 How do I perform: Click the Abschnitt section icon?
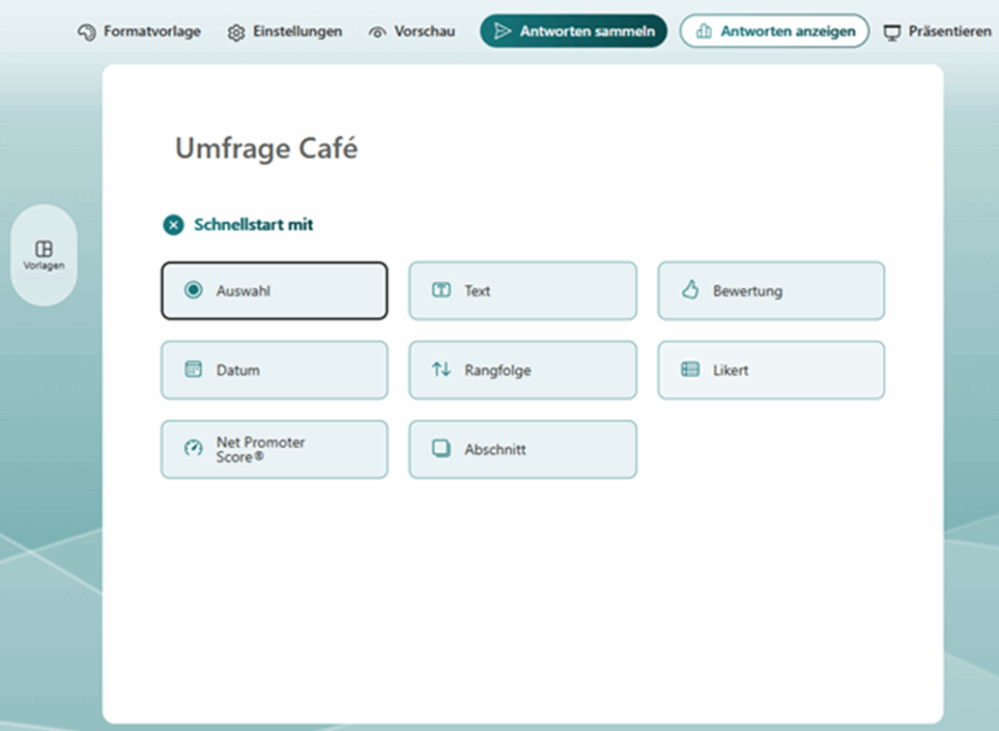click(x=441, y=448)
